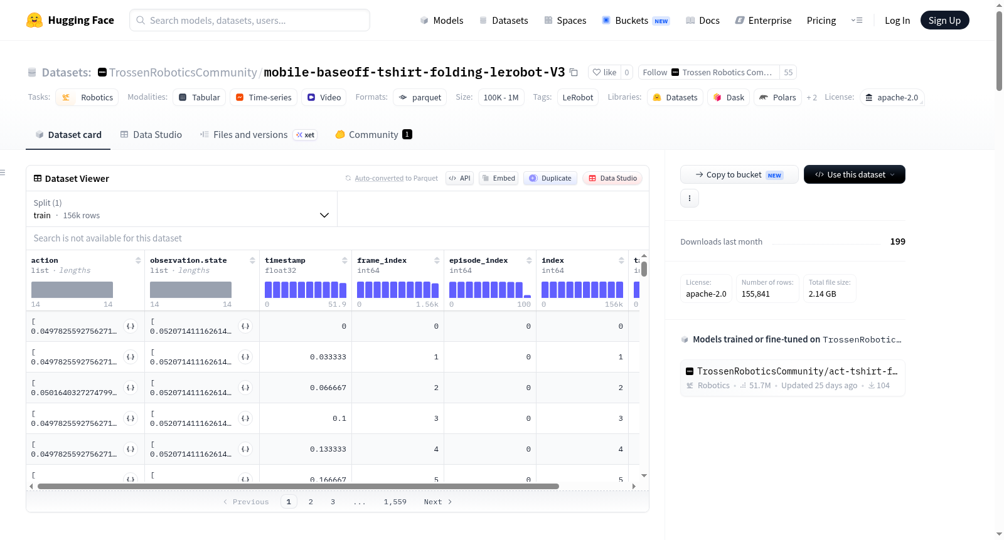Click the Log In link
The image size is (1004, 540).
tap(897, 20)
